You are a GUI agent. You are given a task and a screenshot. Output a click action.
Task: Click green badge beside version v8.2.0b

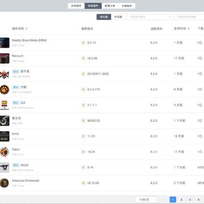click(83, 58)
